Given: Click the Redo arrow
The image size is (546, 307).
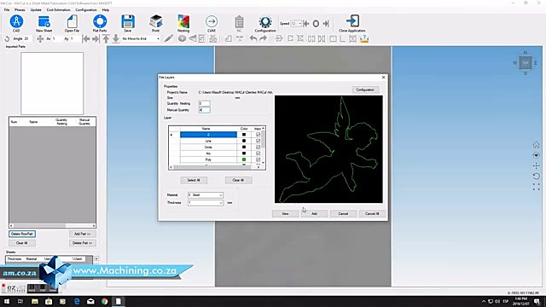Looking at the screenshot, I should tap(264, 38).
